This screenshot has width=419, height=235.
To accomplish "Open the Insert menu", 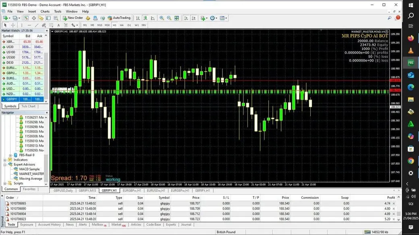I will [x=32, y=12].
